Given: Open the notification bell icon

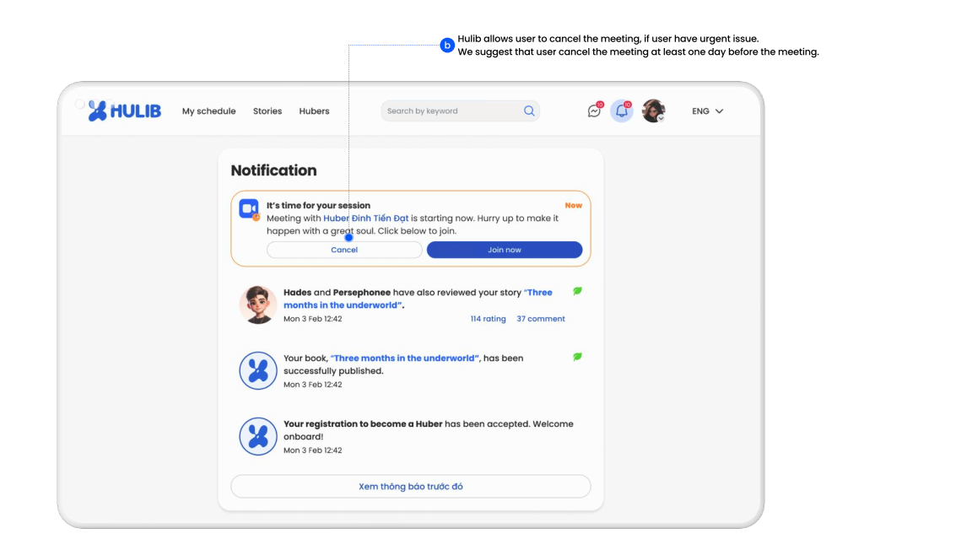Looking at the screenshot, I should tap(622, 111).
